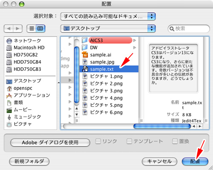Click the ピクチャ 3.png file icon
The height and width of the screenshot is (170, 213).
pyautogui.click(x=85, y=91)
